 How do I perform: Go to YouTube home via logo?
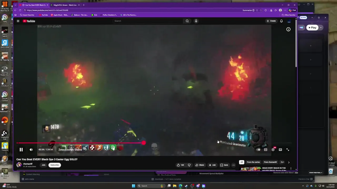point(29,21)
